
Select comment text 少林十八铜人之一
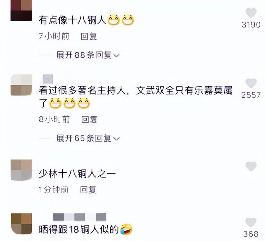77,174
